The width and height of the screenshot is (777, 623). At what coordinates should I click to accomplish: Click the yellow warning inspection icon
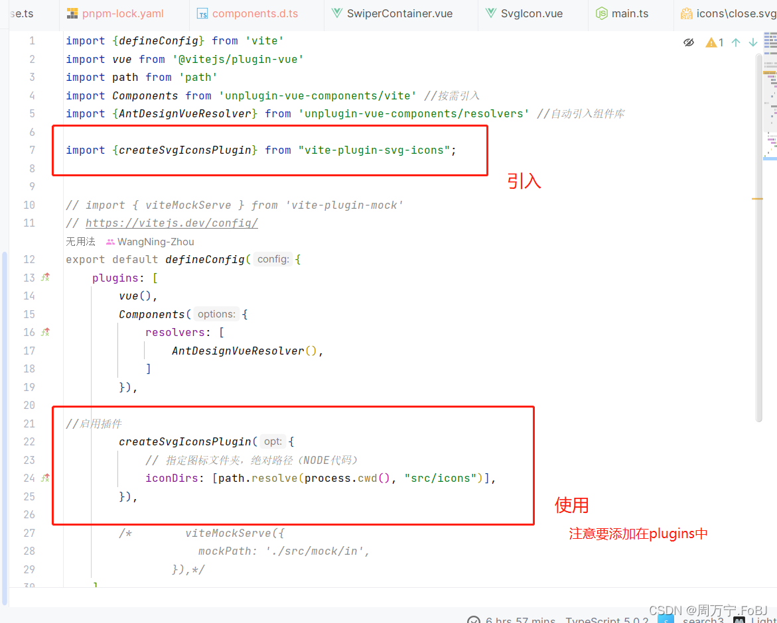pyautogui.click(x=711, y=42)
